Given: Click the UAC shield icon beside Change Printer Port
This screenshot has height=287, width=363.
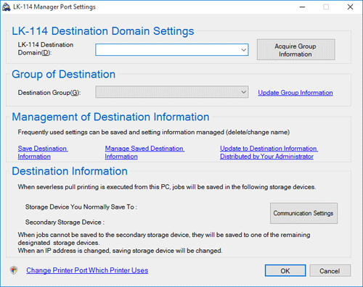Looking at the screenshot, I should [x=14, y=270].
